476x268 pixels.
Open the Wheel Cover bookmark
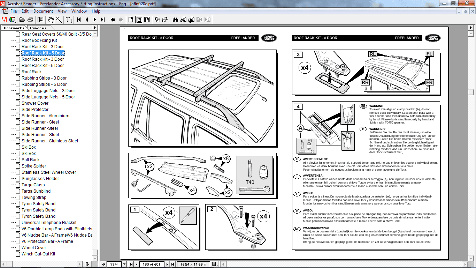(34, 248)
